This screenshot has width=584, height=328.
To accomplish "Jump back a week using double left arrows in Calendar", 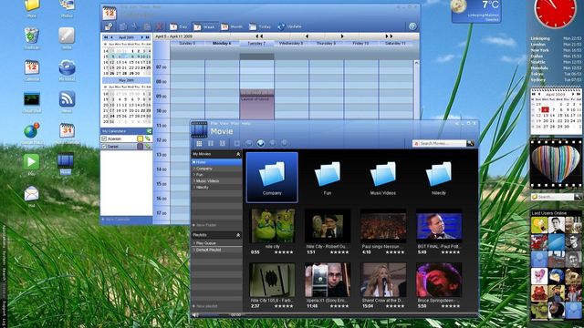I will 259,36.
